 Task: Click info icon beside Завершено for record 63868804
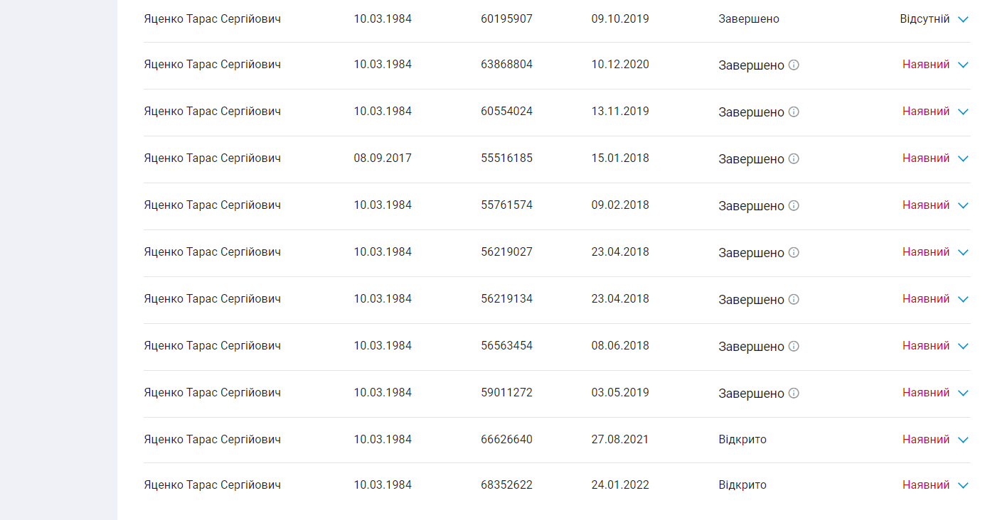click(x=794, y=65)
